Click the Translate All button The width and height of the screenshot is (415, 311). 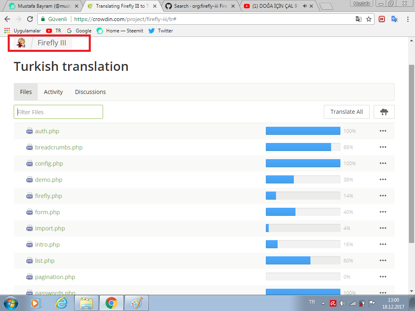347,112
